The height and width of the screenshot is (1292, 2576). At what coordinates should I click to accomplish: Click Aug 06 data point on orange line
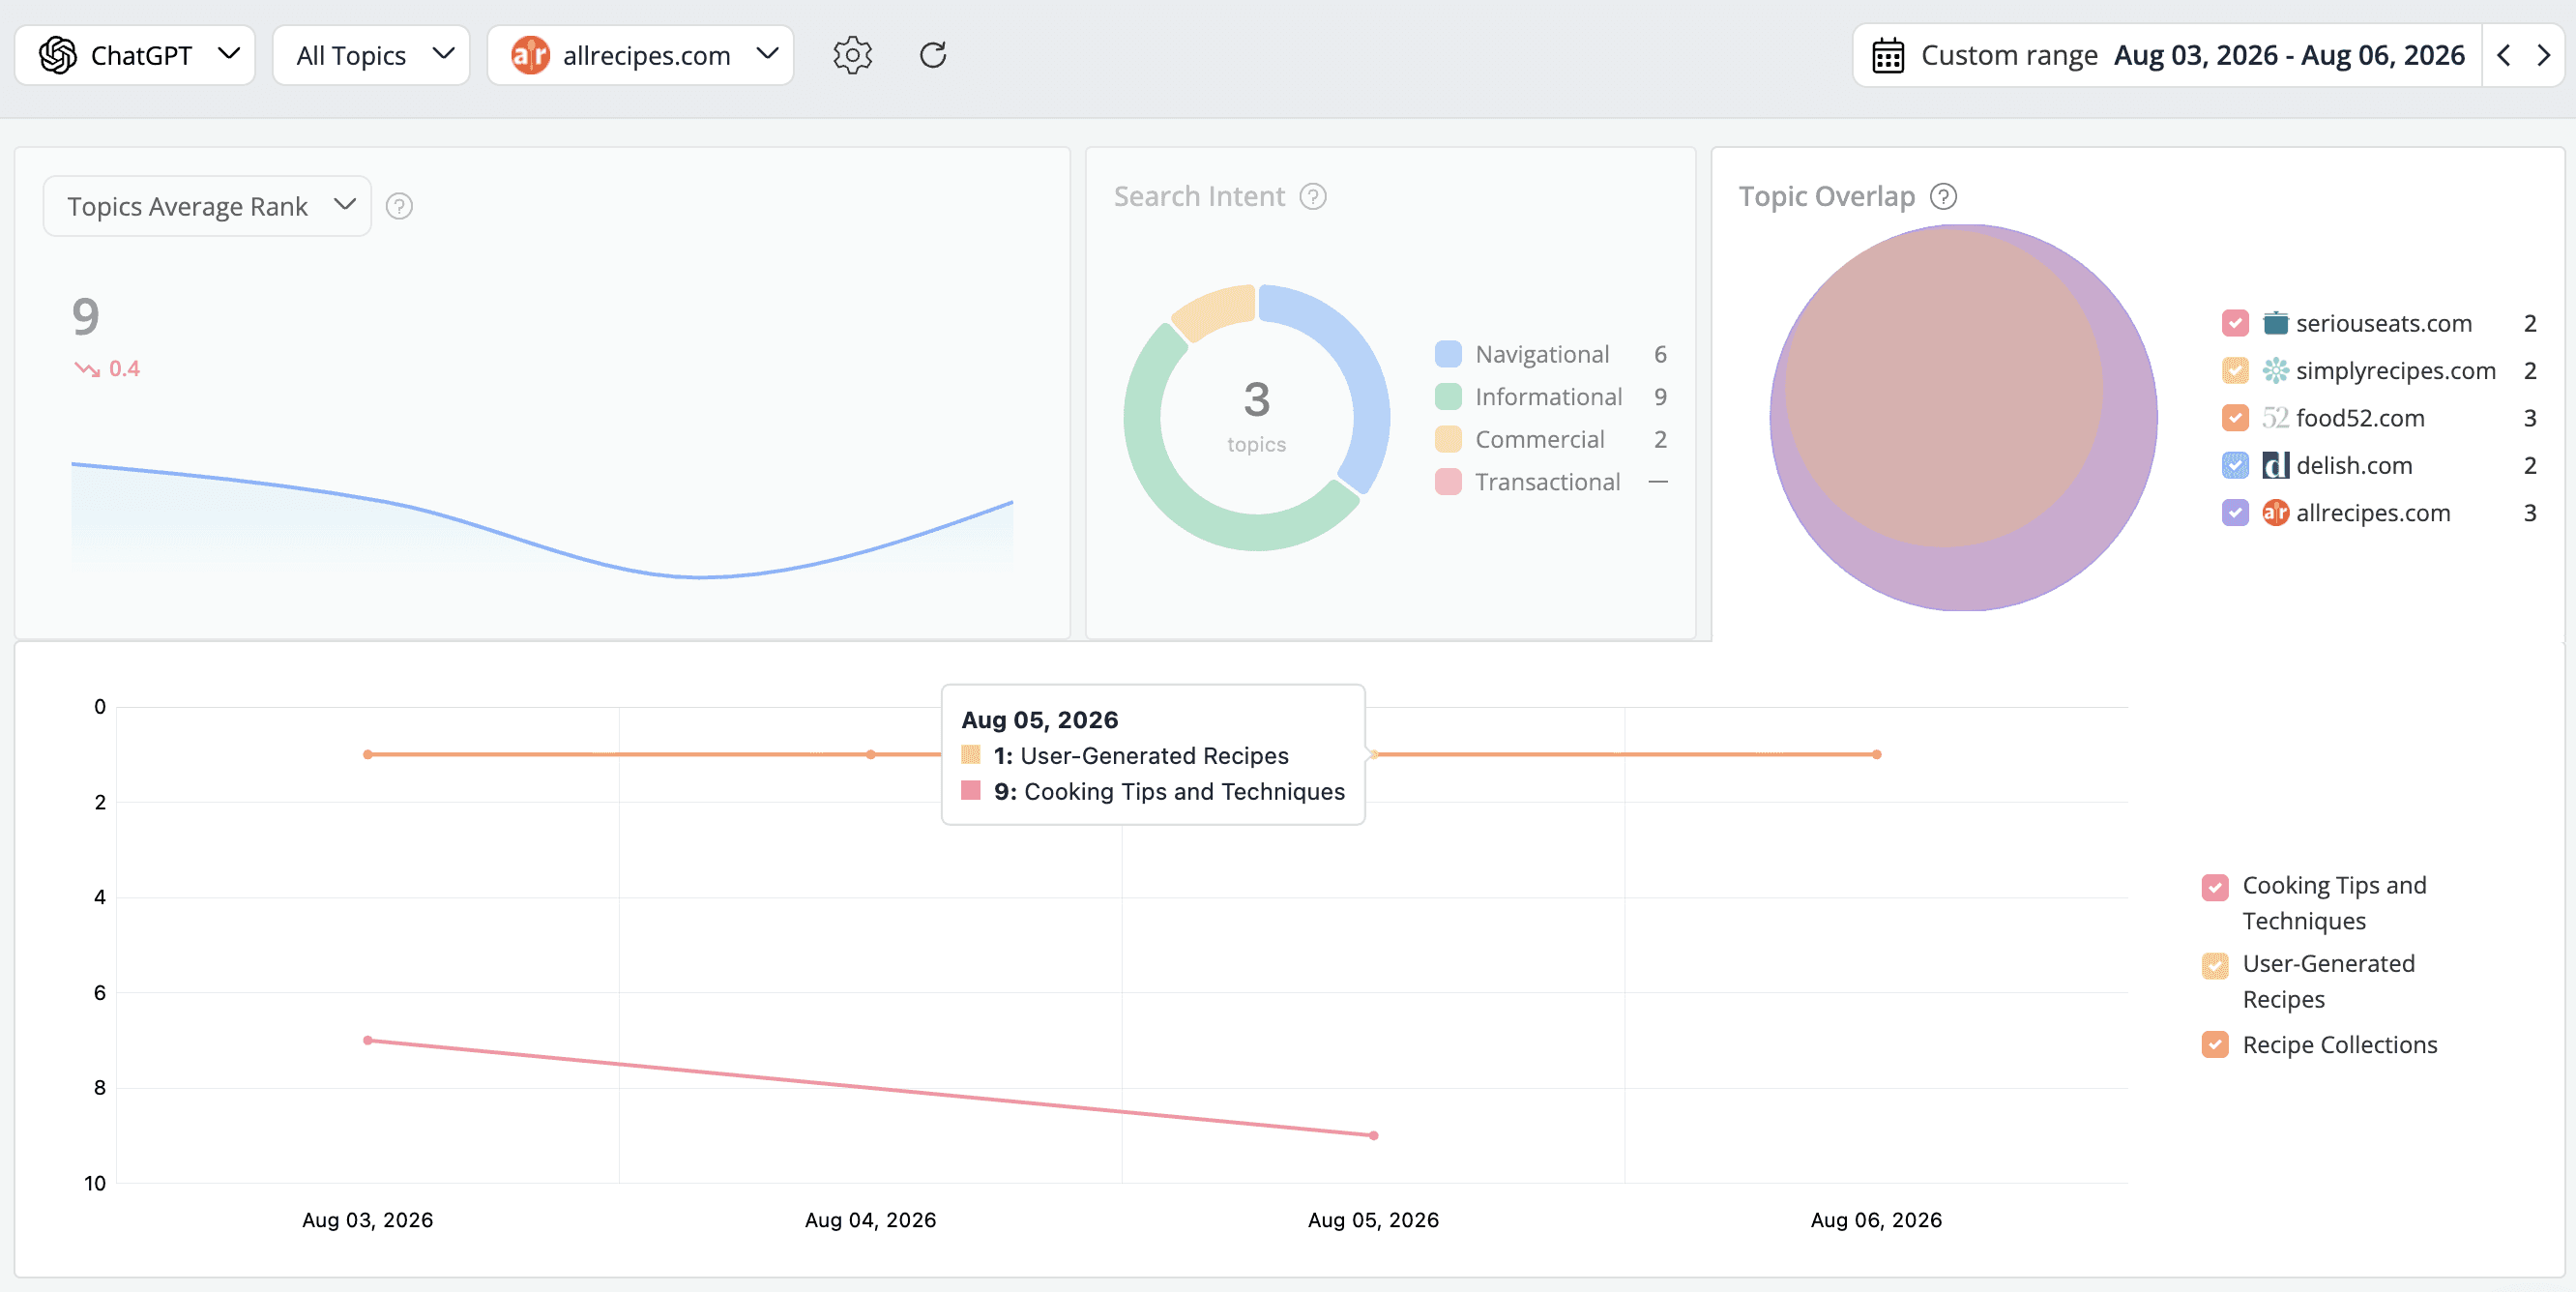tap(1877, 754)
